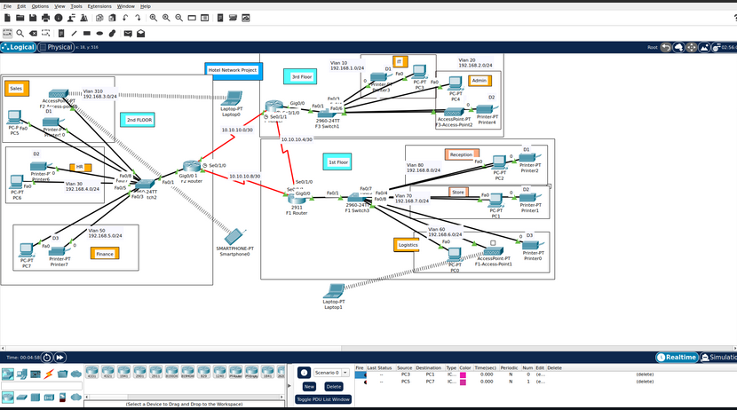Toggle the PC3 to PC1 Fire cell
The image size is (737, 410).
pos(361,375)
